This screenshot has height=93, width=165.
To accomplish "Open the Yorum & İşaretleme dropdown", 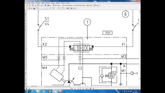I will coord(68,5).
